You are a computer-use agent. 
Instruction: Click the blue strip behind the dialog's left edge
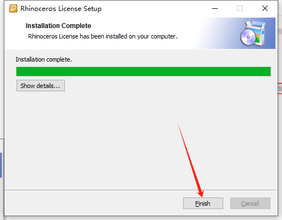(1, 165)
